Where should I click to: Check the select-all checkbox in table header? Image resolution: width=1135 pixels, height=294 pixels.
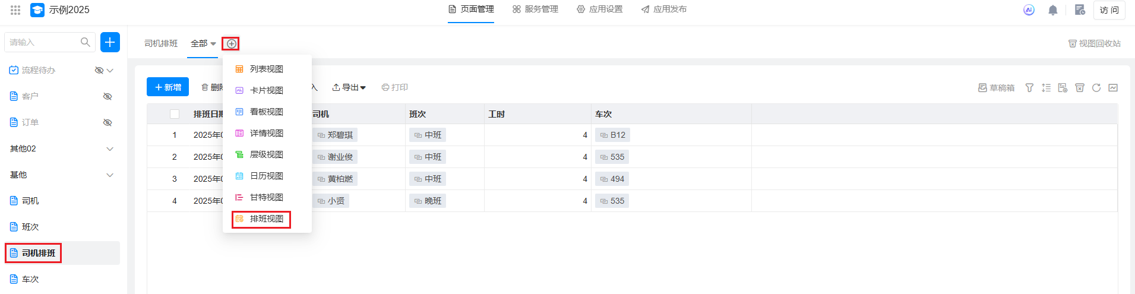175,114
